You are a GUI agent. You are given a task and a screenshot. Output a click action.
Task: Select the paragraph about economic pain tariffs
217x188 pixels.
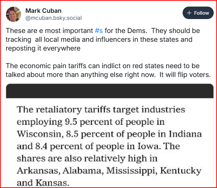[x=108, y=70]
